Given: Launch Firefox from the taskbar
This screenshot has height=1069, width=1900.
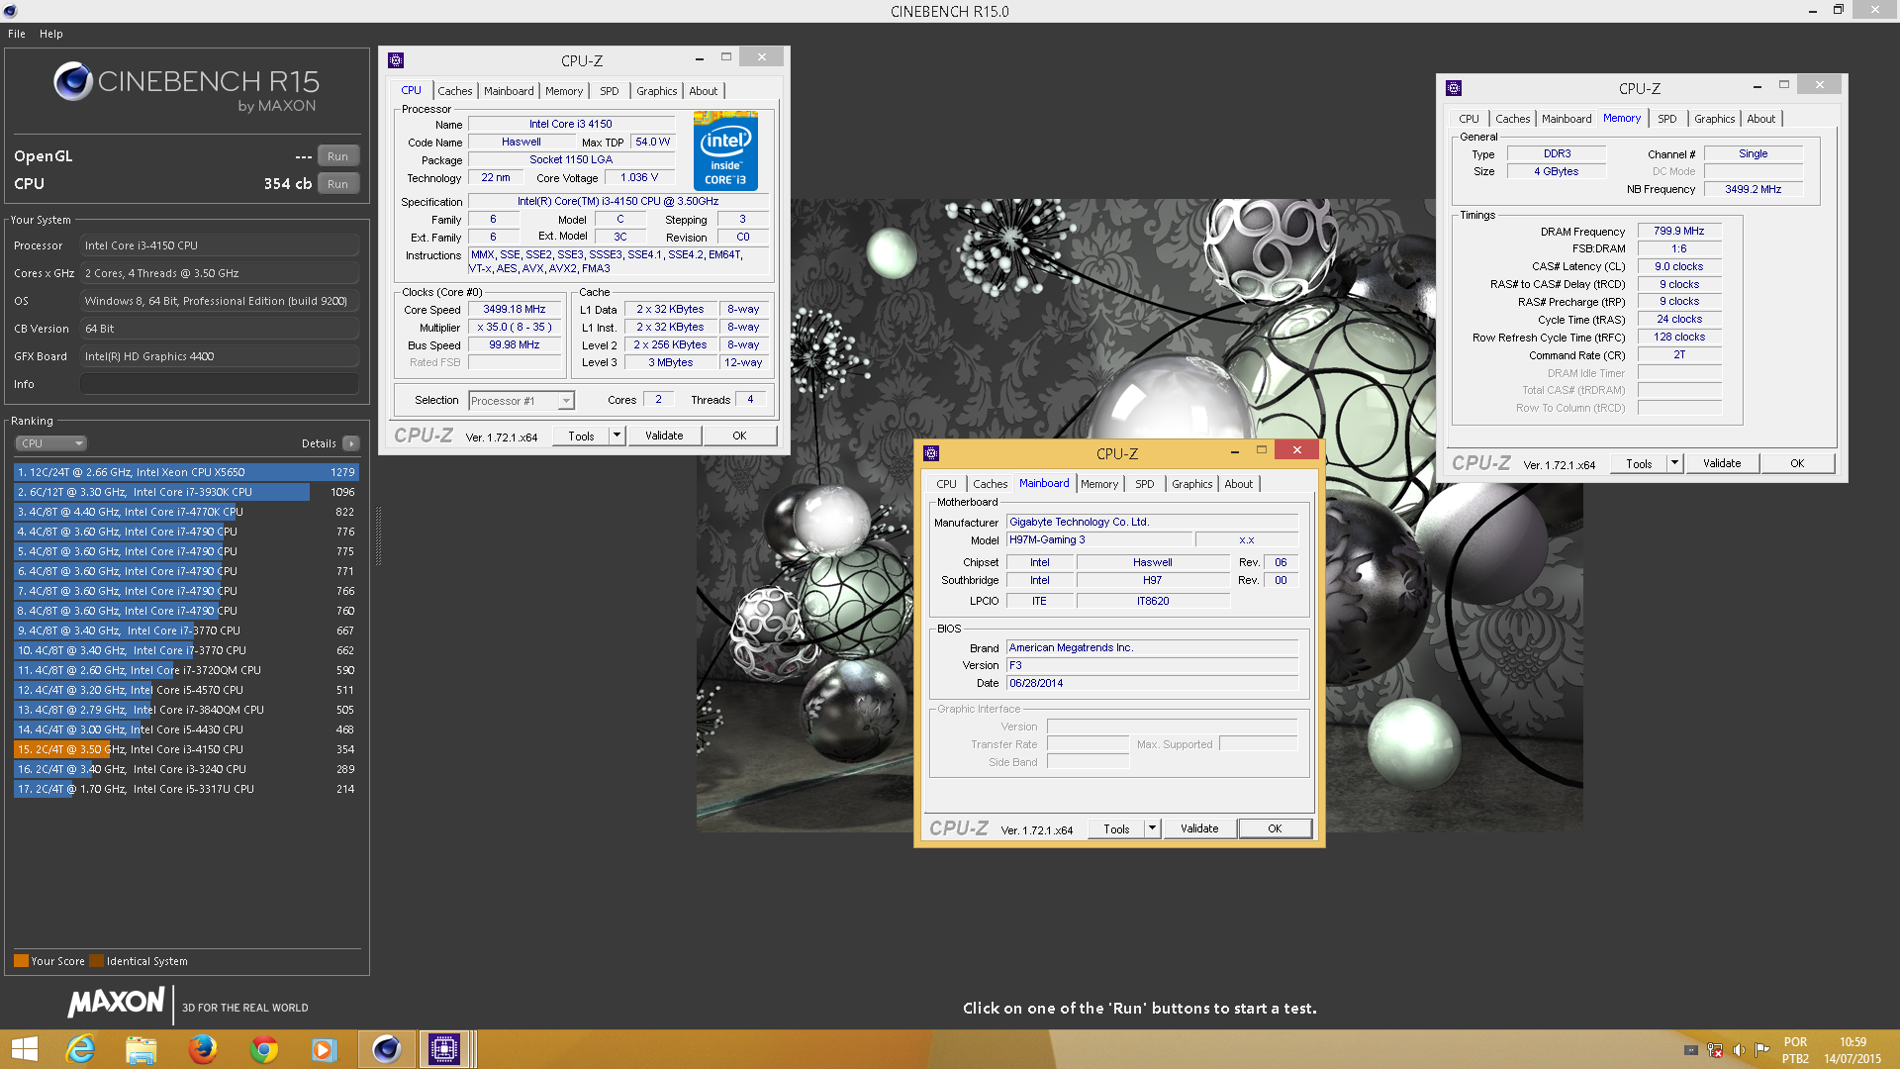Looking at the screenshot, I should (203, 1049).
